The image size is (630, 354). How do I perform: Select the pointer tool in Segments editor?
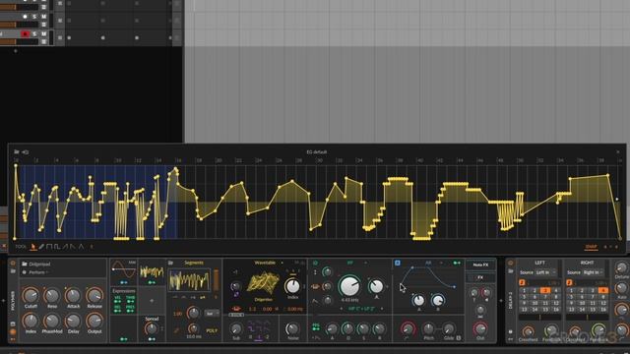33,247
